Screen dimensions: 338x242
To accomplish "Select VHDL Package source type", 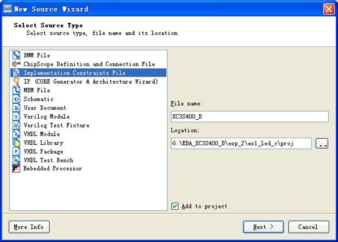I will (43, 151).
